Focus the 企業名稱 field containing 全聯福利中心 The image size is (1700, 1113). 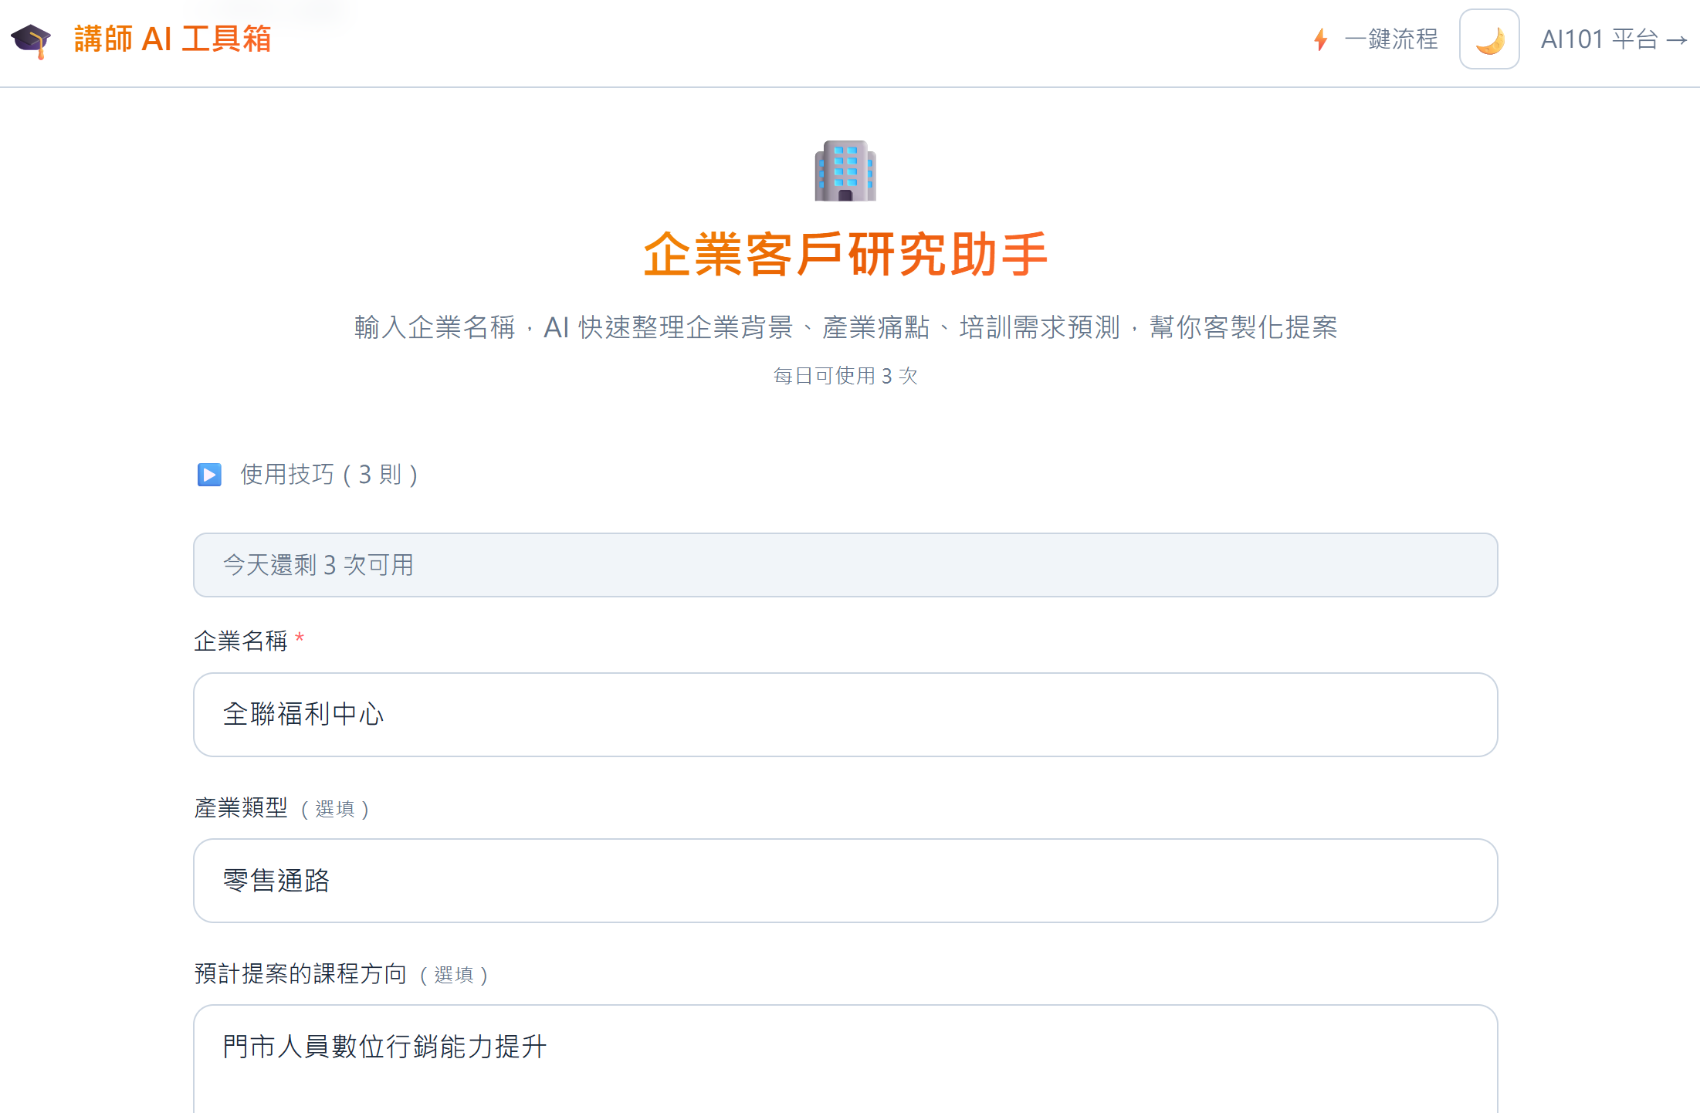[845, 715]
